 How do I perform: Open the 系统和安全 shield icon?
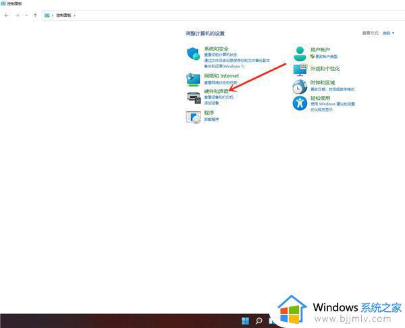point(194,54)
